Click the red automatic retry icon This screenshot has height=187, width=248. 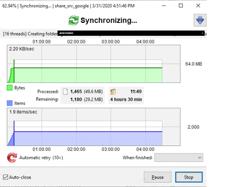(x=12, y=157)
